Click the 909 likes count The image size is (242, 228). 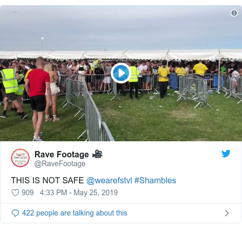pyautogui.click(x=28, y=193)
